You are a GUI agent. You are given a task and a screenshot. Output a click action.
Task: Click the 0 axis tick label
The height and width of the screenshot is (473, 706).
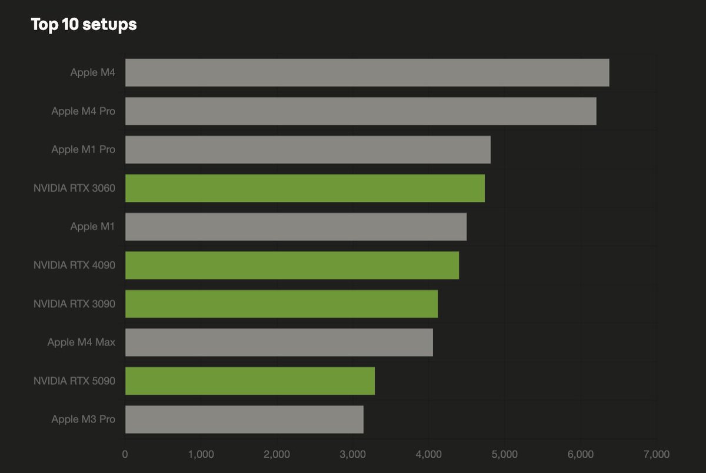coord(125,454)
